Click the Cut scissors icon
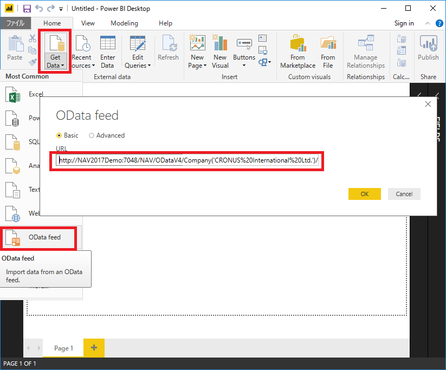The width and height of the screenshot is (446, 370). (x=33, y=38)
